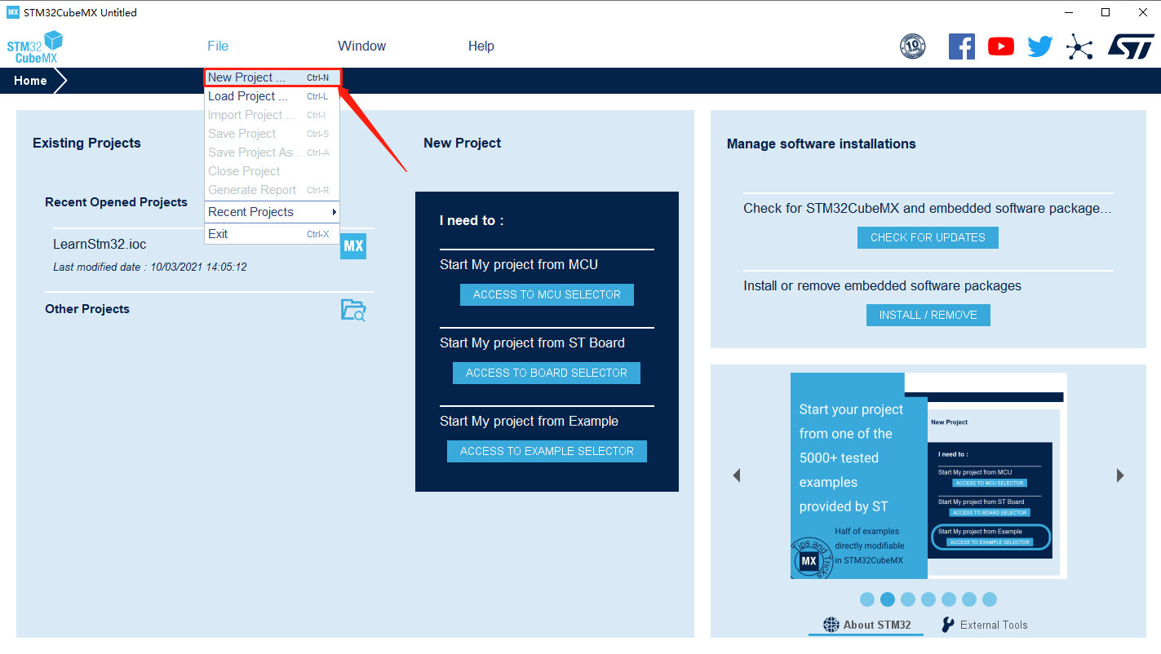Click the MX Tips and Tricks badge
Screen dimensions: 1161x654
pyautogui.click(x=809, y=559)
